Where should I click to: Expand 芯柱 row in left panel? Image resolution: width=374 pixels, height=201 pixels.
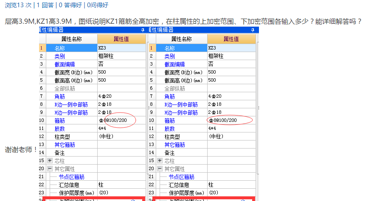point(50,160)
